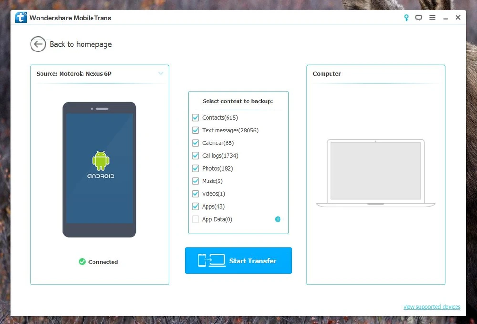The width and height of the screenshot is (477, 324).
Task: Minimize the MobileTrans window
Action: pos(446,18)
